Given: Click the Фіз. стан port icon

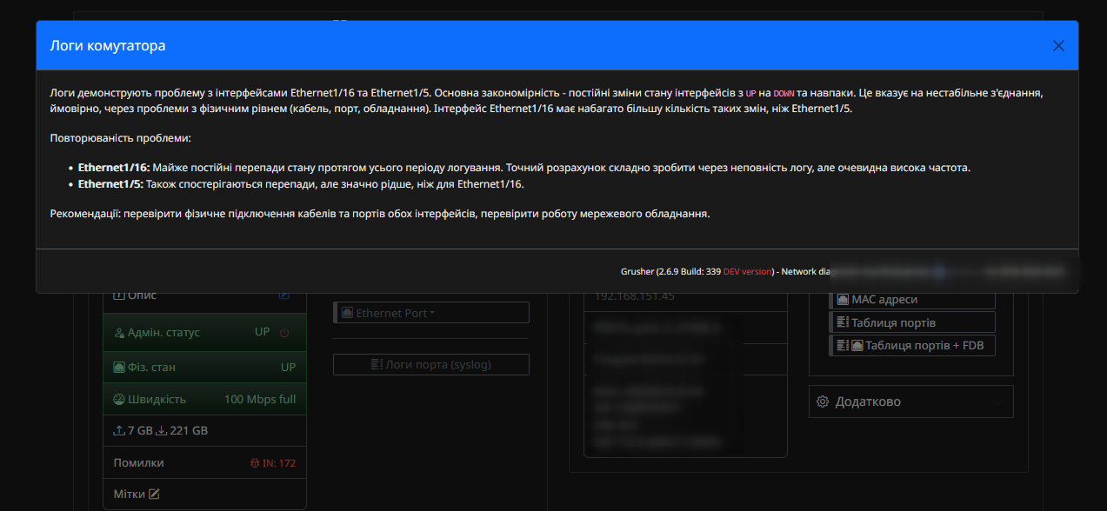Looking at the screenshot, I should (119, 367).
